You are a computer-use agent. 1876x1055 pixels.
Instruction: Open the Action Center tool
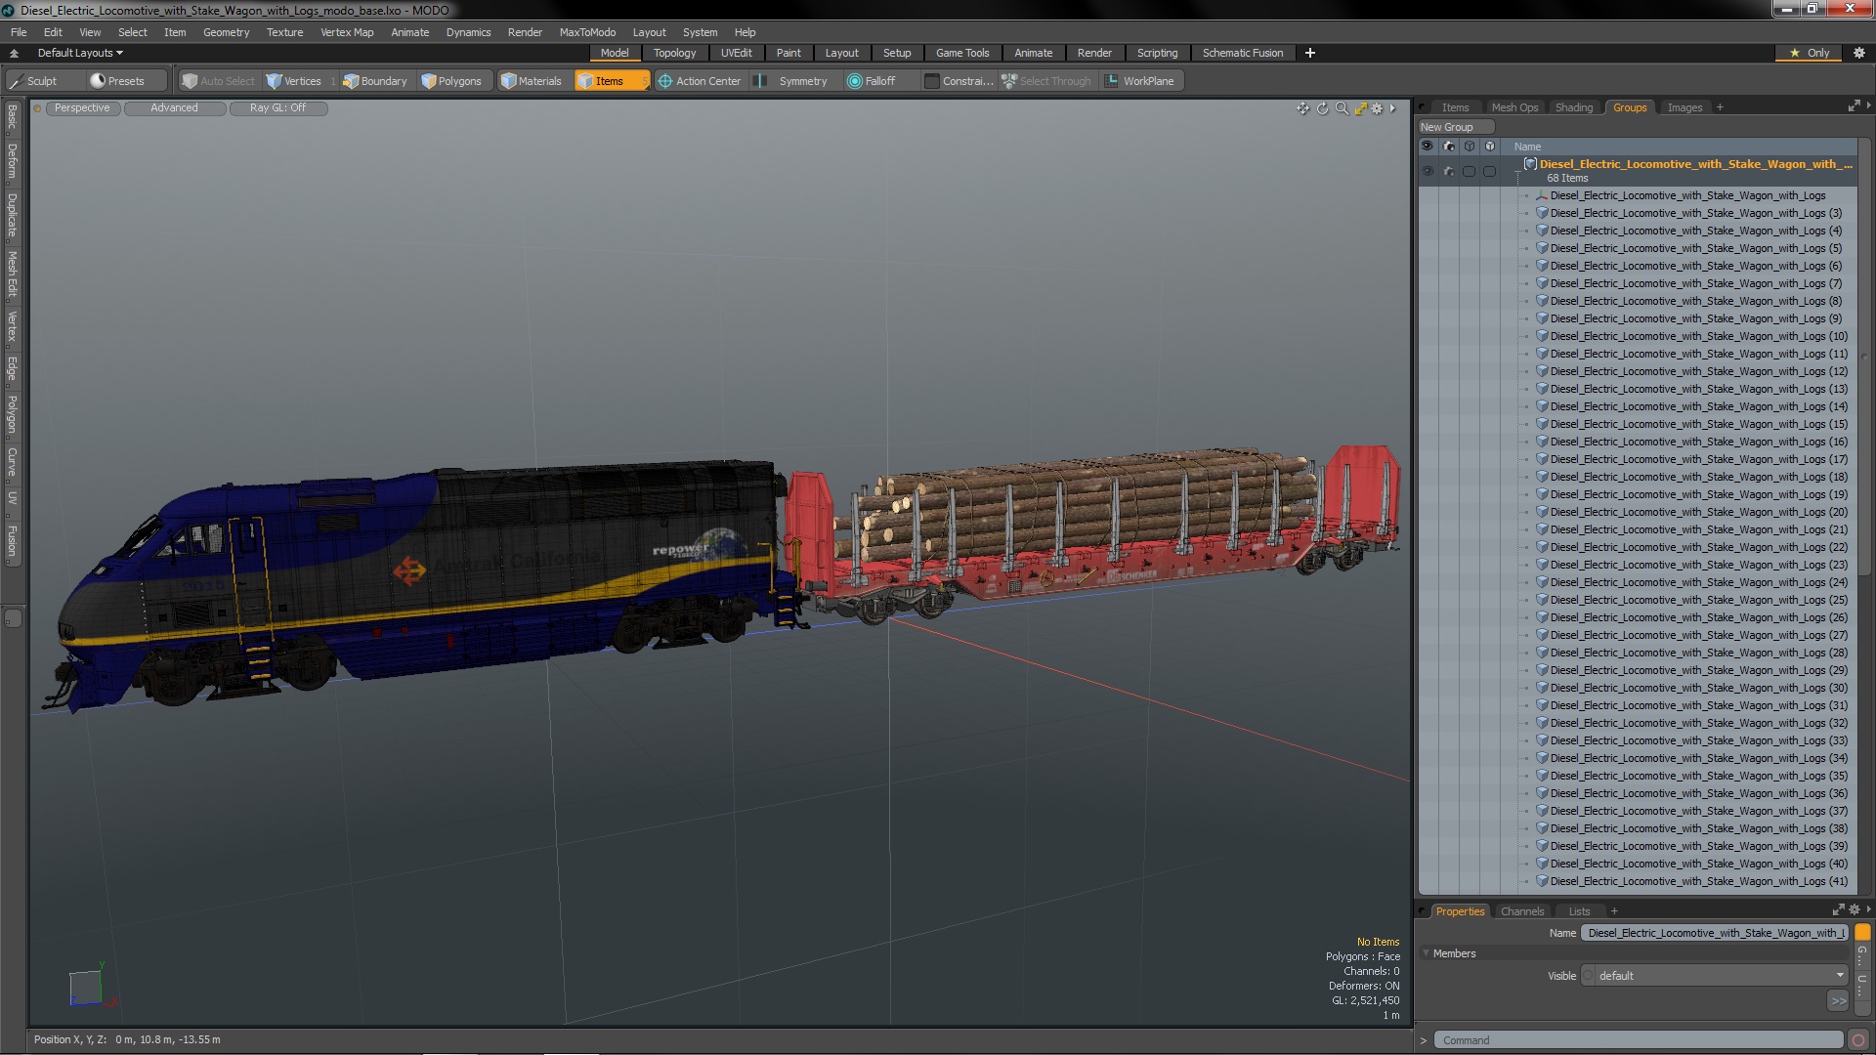[x=700, y=81]
